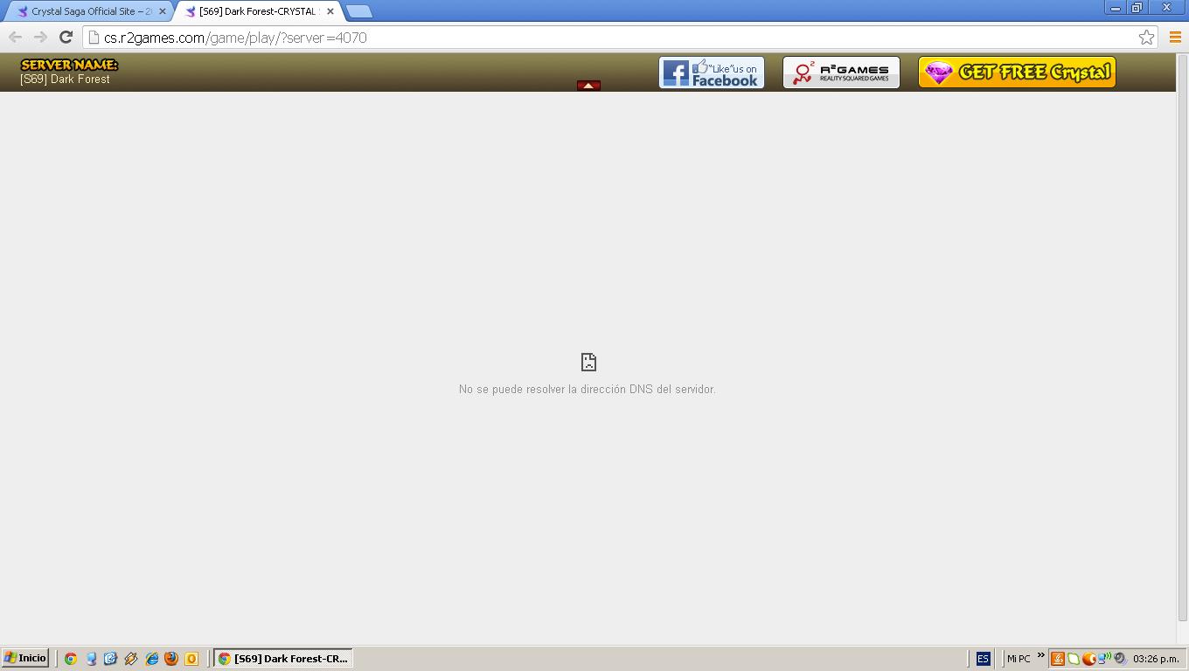The image size is (1189, 671).
Task: Select the [S69] Dark Forest tab
Action: [255, 11]
